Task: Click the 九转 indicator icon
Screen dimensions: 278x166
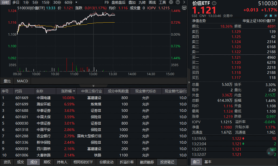Action: click(142, 2)
